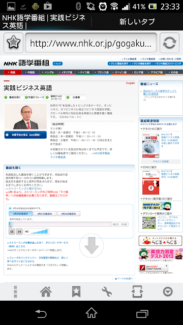Open the らじる★らじる banner

(x=160, y=241)
